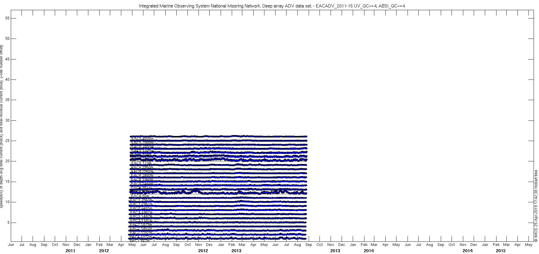Select the y-axis tick label 25
This screenshot has width=539, height=254.
click(7, 141)
